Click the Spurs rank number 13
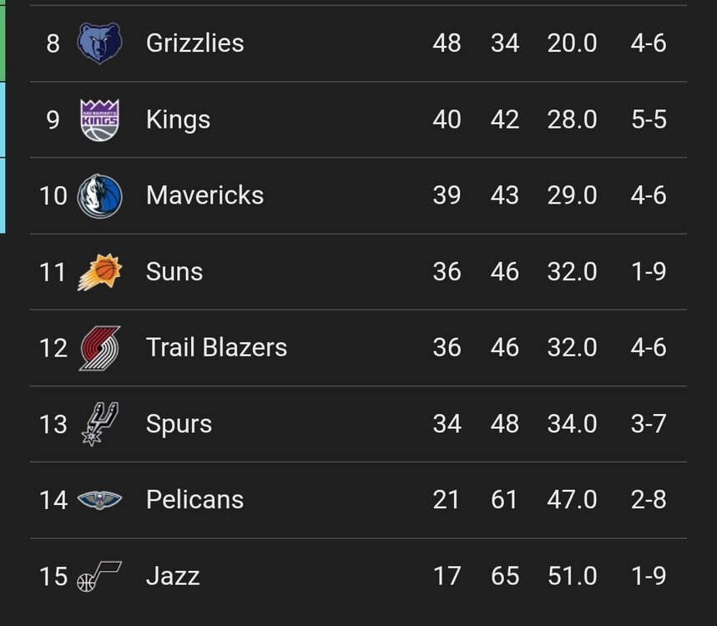Image resolution: width=717 pixels, height=626 pixels. (x=53, y=424)
